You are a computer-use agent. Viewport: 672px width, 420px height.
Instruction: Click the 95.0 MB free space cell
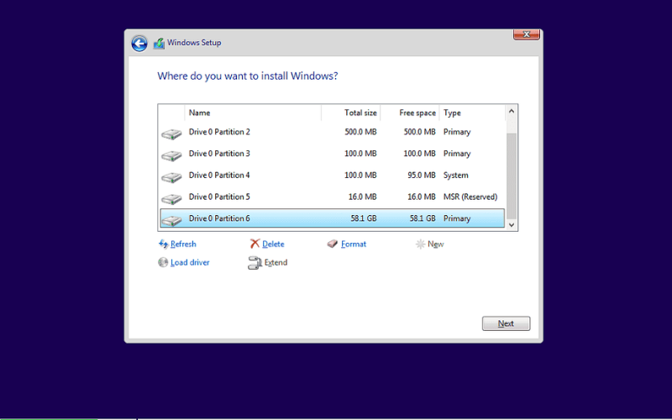422,176
